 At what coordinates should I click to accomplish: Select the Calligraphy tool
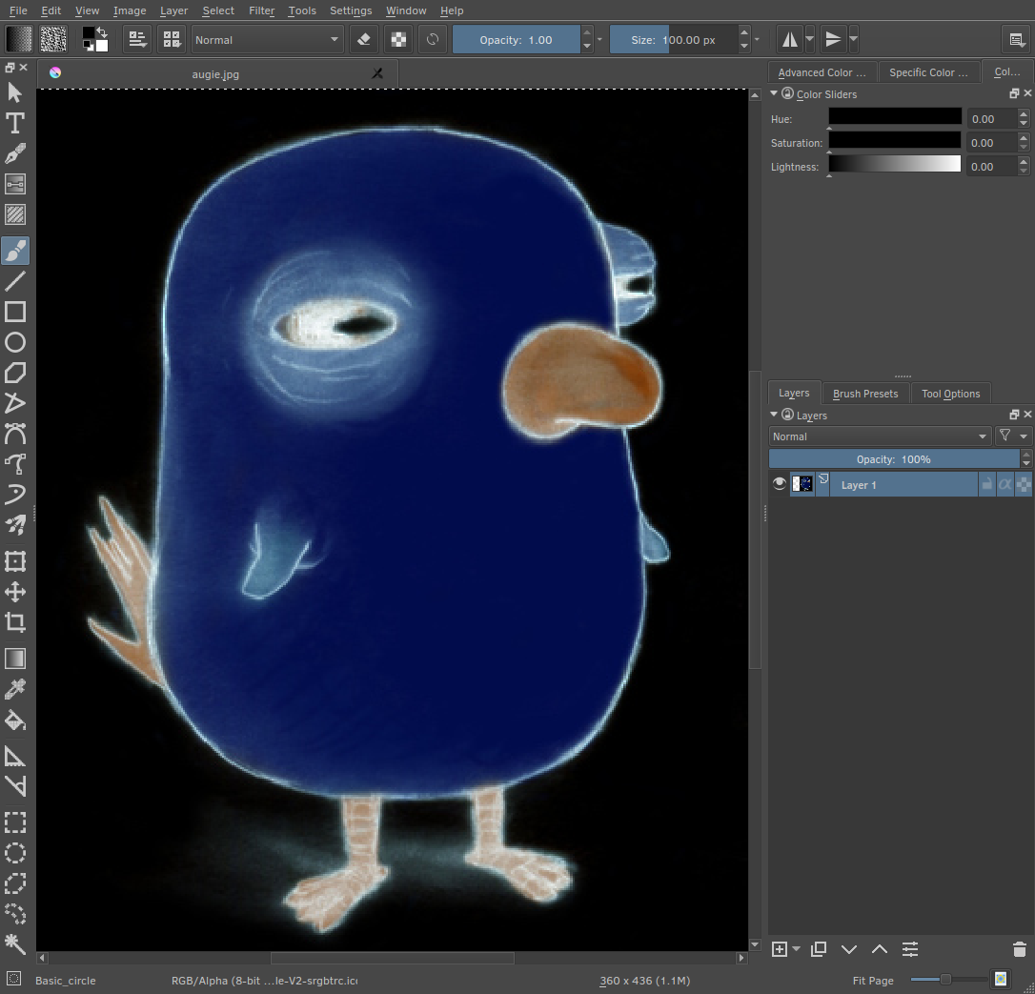(14, 153)
